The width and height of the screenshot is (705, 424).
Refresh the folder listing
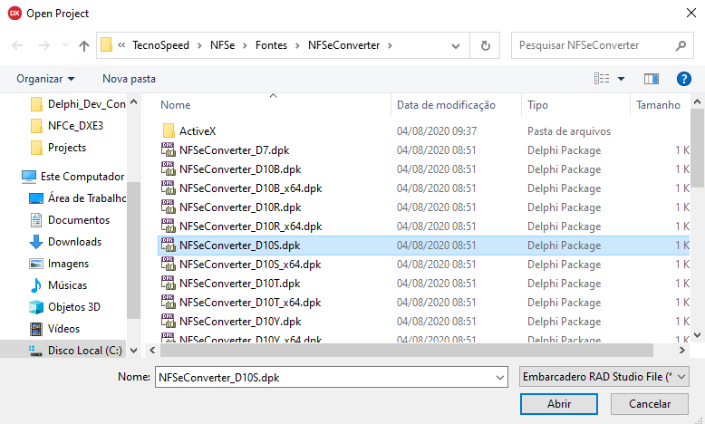485,45
